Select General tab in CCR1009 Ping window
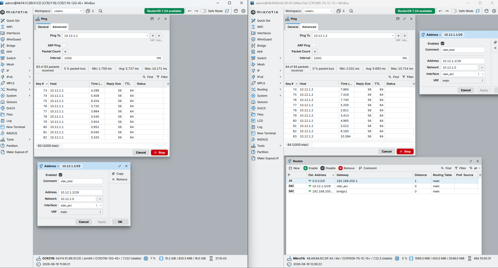498x268 pixels. (x=293, y=27)
